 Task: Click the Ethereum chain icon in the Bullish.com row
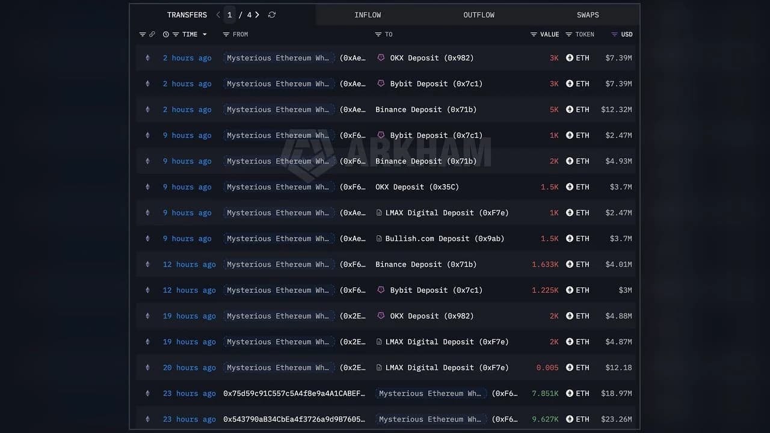(x=147, y=239)
